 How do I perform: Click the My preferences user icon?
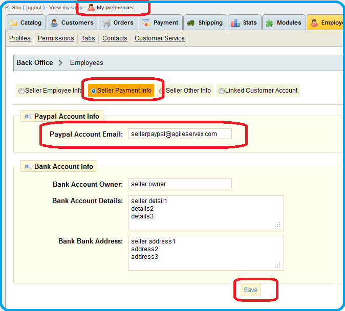coord(91,8)
